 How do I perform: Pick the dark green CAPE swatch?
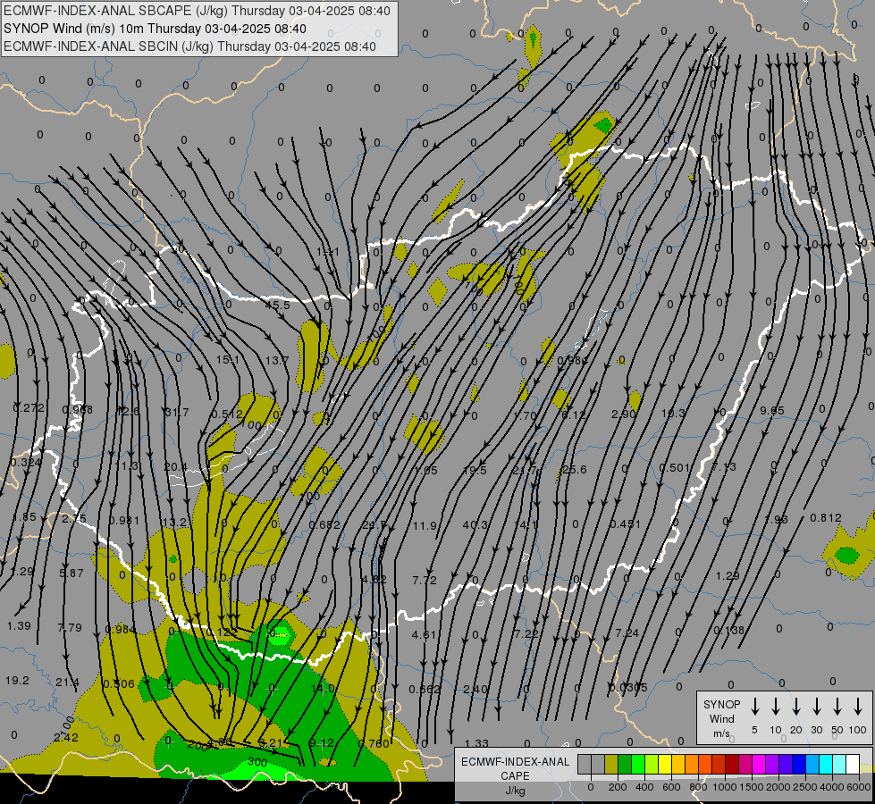click(625, 765)
